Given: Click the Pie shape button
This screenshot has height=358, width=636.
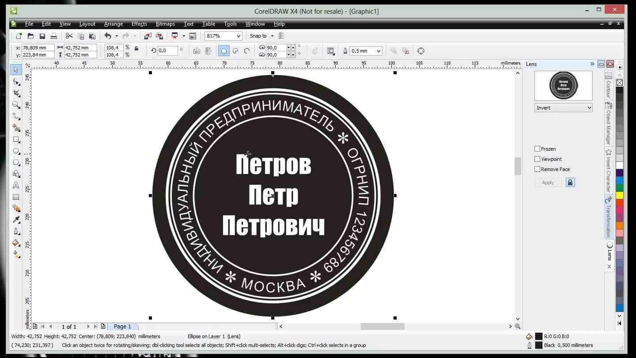Looking at the screenshot, I should click(235, 51).
